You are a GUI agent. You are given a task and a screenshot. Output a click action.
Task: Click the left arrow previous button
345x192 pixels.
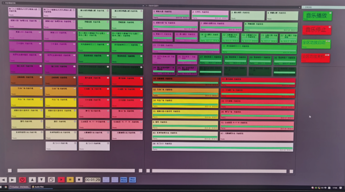pyautogui.click(x=3, y=180)
